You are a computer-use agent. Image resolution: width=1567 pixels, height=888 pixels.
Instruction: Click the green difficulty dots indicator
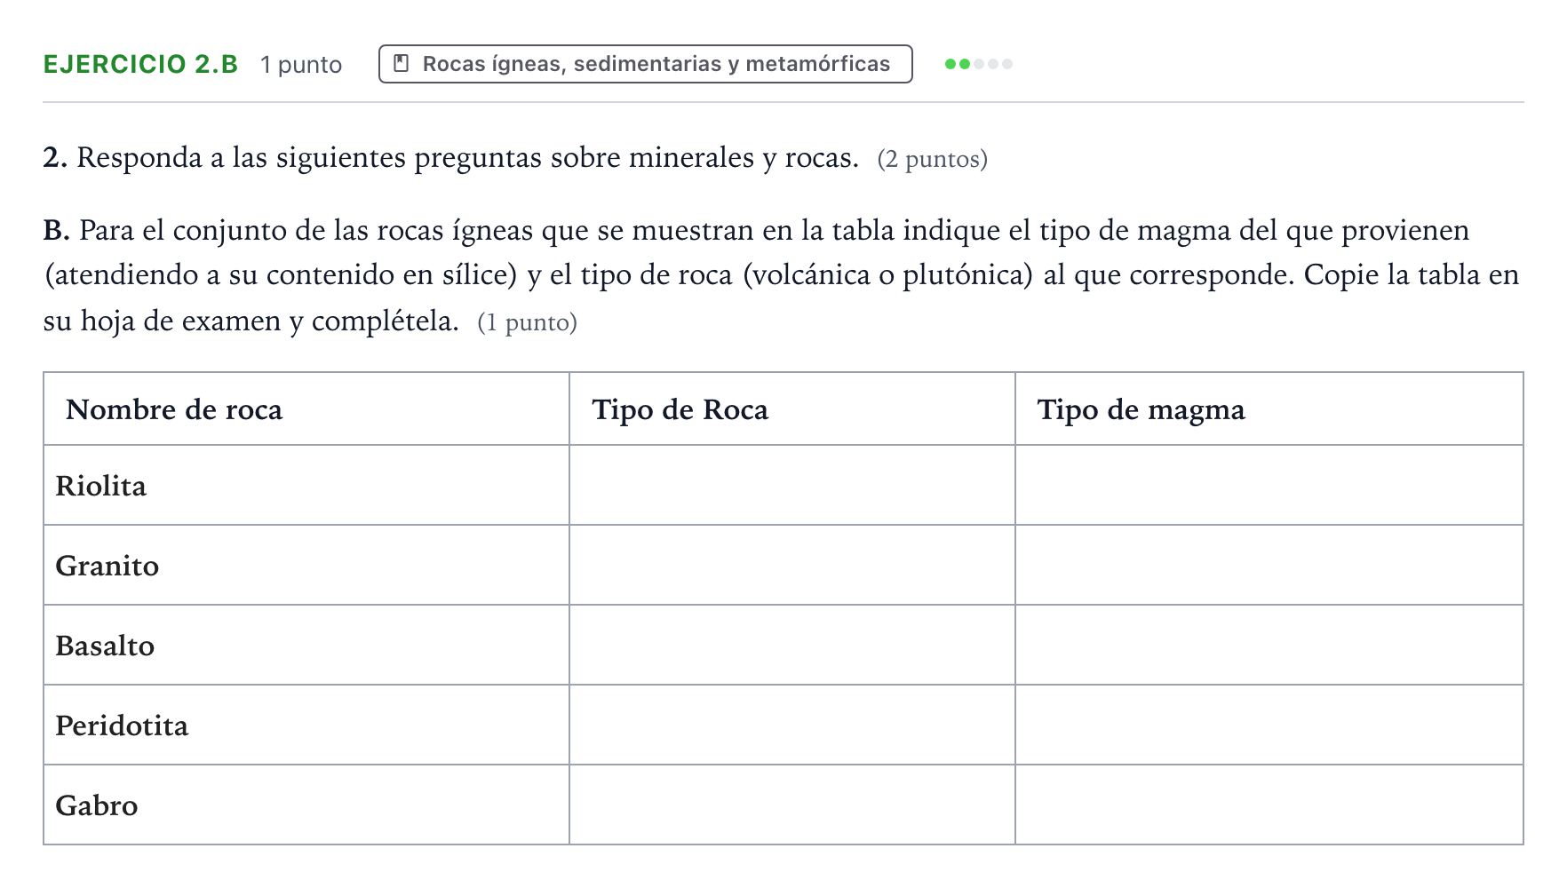pos(979,64)
